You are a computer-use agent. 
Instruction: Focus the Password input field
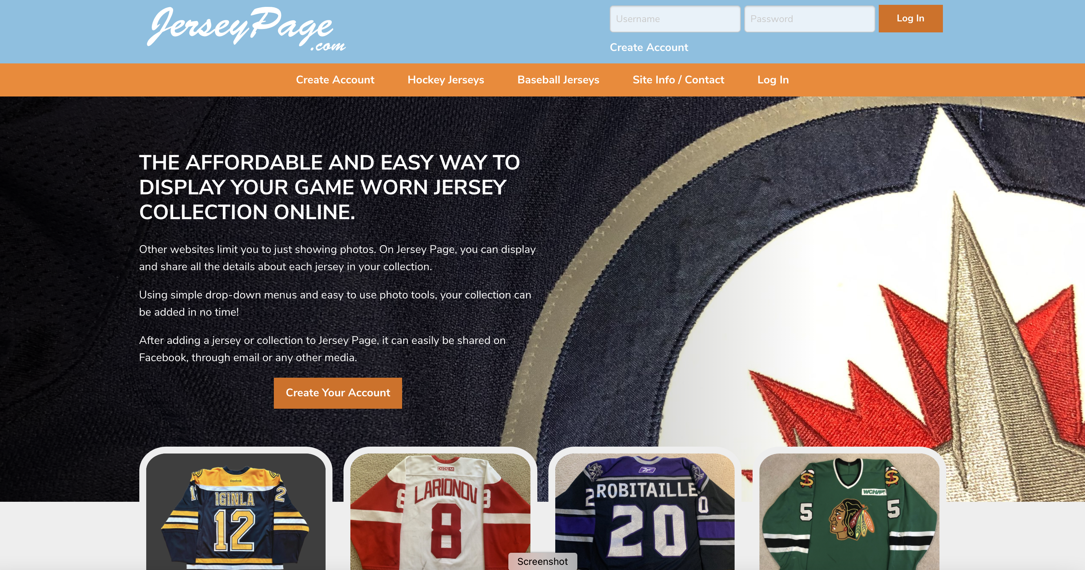coord(809,19)
